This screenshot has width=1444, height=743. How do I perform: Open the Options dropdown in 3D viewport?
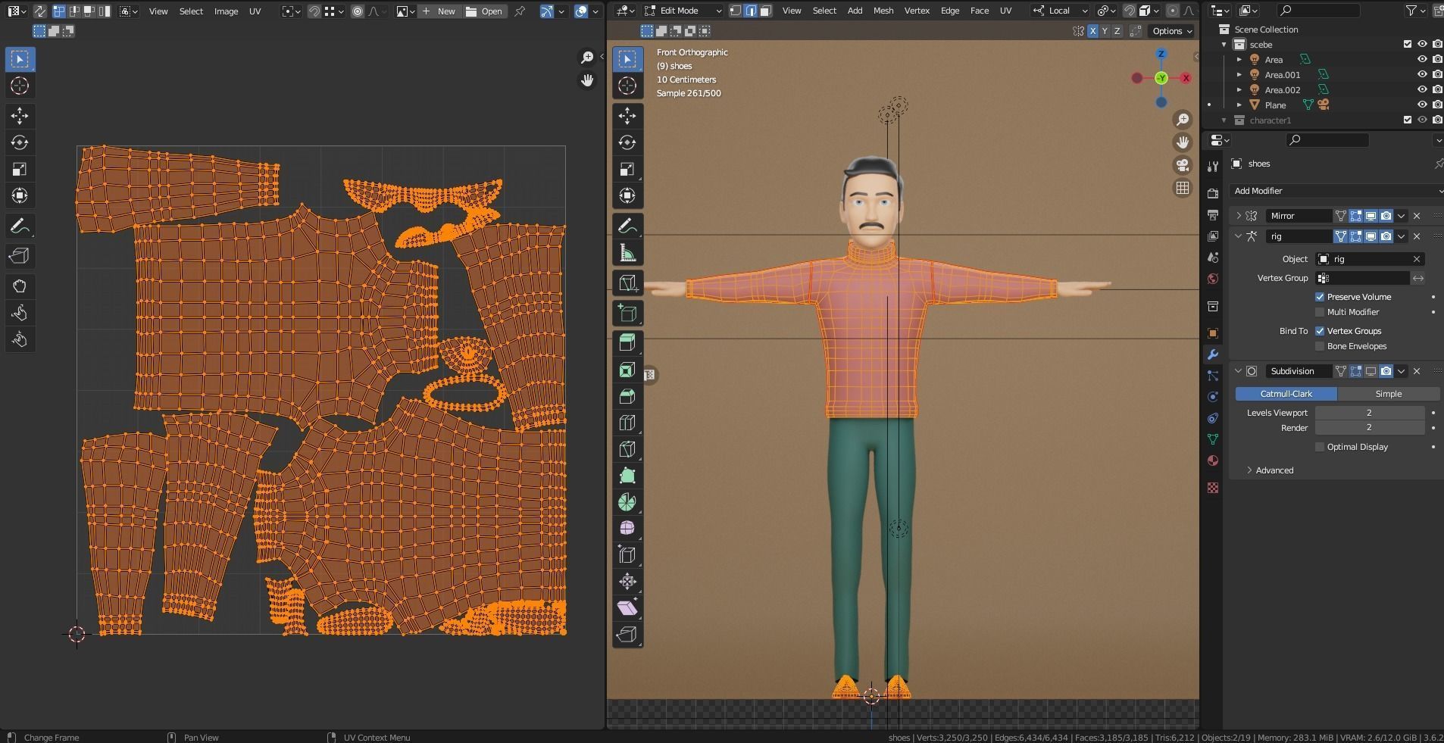(x=1172, y=31)
